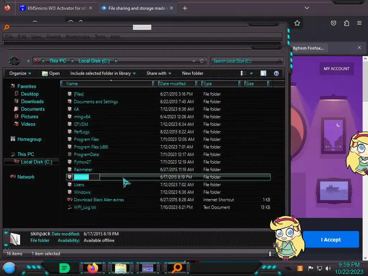Screen dimensions: 368x276
Task: Click the search magnifier in Search Local Disk box
Action: click(279, 61)
